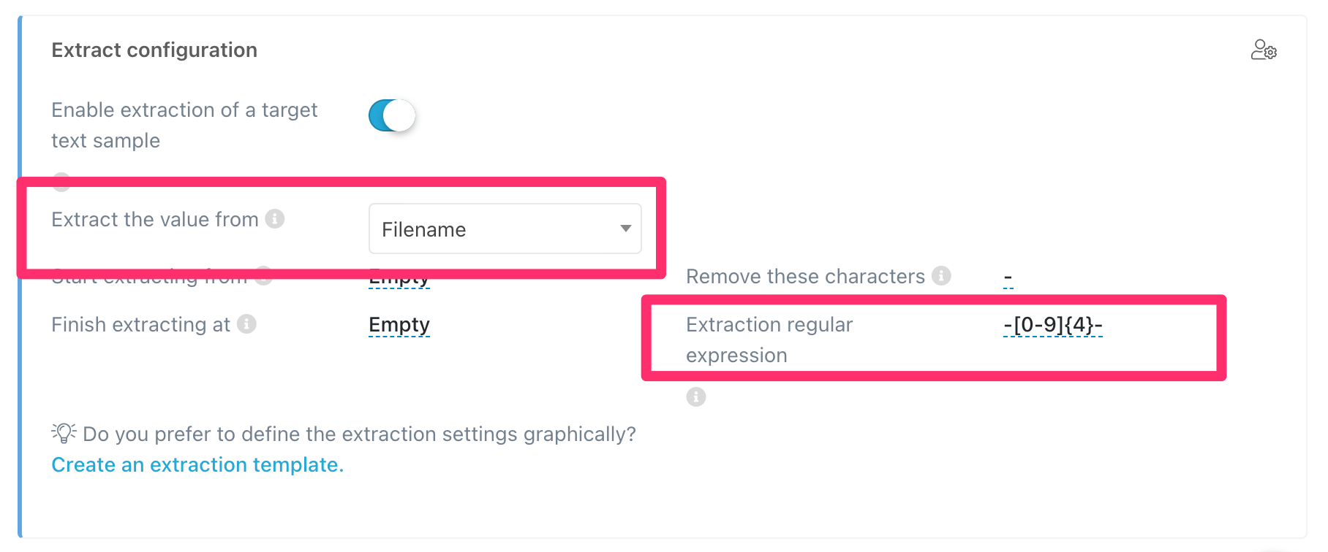Viewport: 1328px width, 552px height.
Task: Edit the Finish extracting at Empty value
Action: coord(399,324)
